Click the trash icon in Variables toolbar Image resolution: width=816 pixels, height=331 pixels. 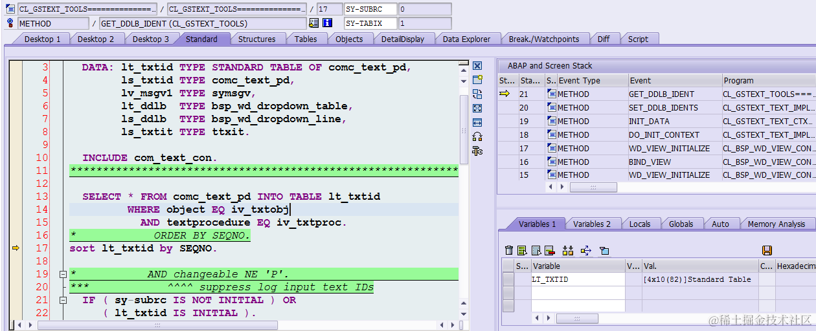pyautogui.click(x=509, y=250)
